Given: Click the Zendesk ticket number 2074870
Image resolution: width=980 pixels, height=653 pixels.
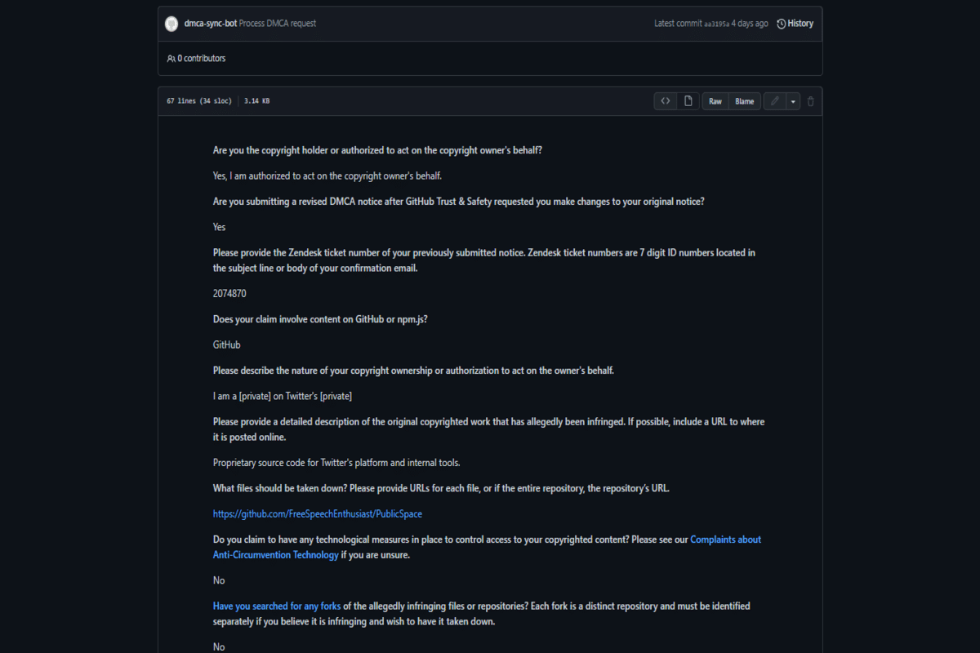Looking at the screenshot, I should pos(229,293).
